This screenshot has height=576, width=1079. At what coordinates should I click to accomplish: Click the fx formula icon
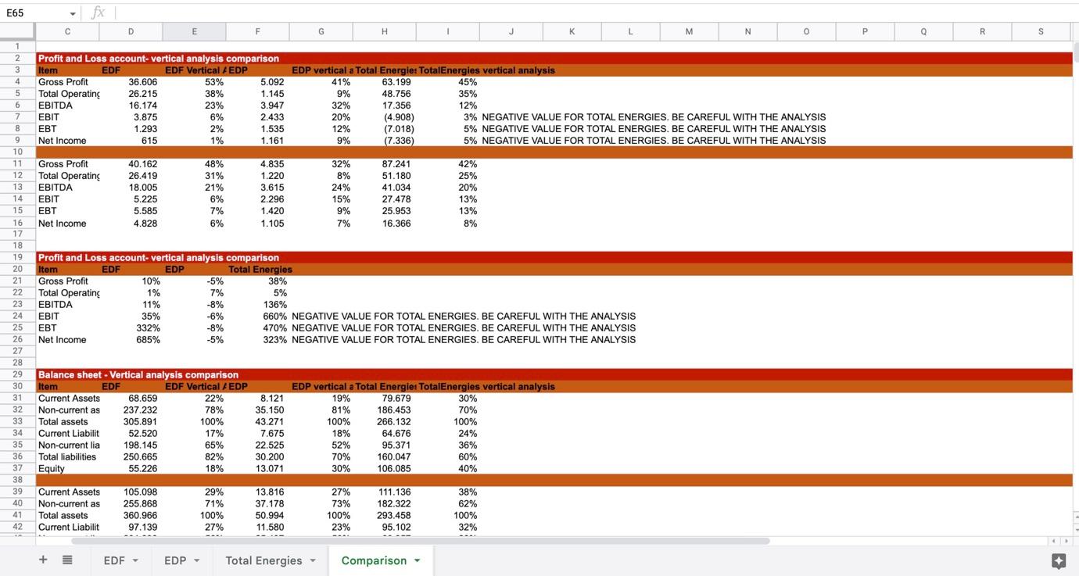(98, 13)
